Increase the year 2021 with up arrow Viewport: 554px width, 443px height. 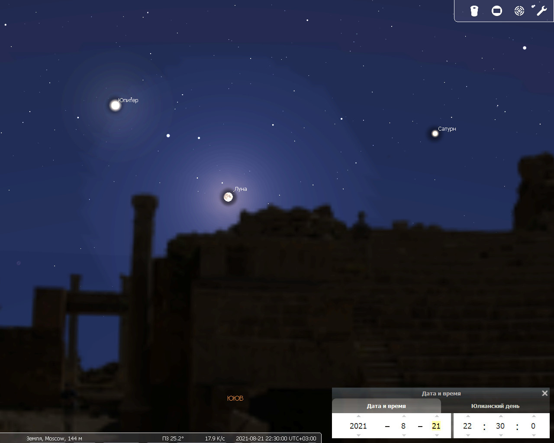(358, 416)
